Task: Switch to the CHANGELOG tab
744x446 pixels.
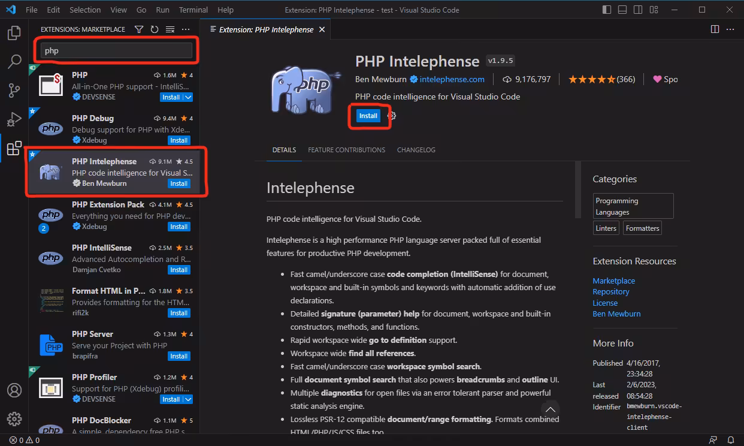Action: pos(416,150)
